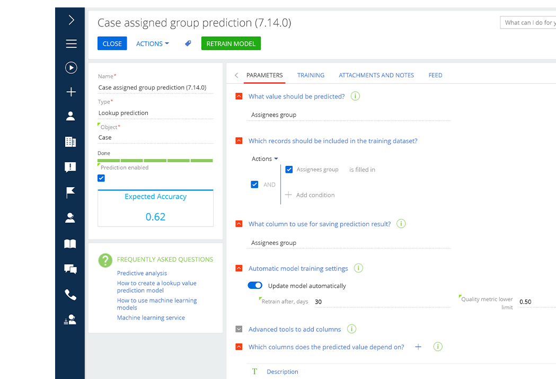Open the hamburger menu in sidebar
The height and width of the screenshot is (379, 556).
coord(71,44)
